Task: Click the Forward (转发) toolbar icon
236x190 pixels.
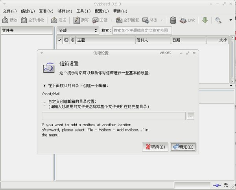Action: point(146,20)
